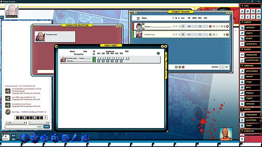Click the Characters sidebar label
262x147 pixels.
pos(251,55)
